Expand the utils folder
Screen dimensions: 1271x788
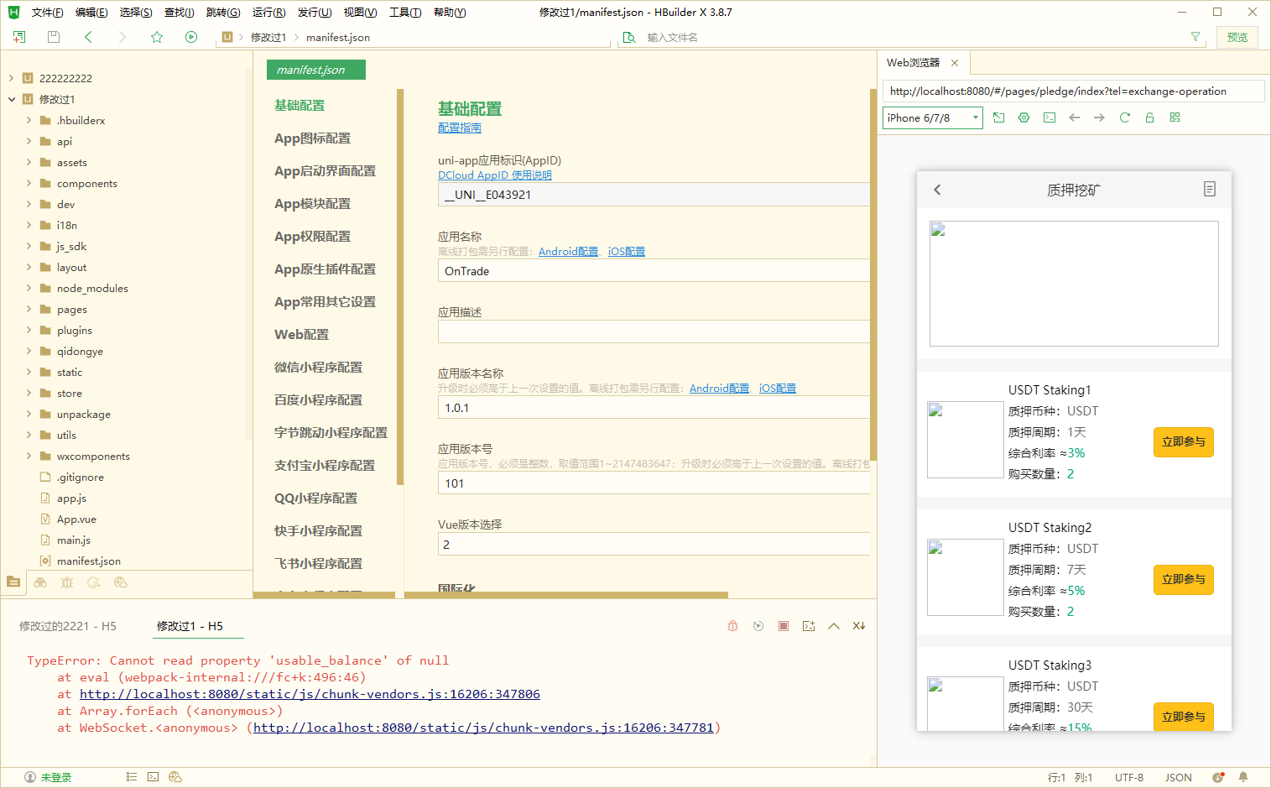29,435
